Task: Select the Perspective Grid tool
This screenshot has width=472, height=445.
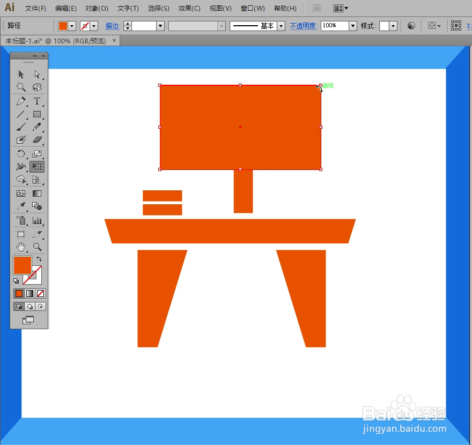Action: pos(37,180)
